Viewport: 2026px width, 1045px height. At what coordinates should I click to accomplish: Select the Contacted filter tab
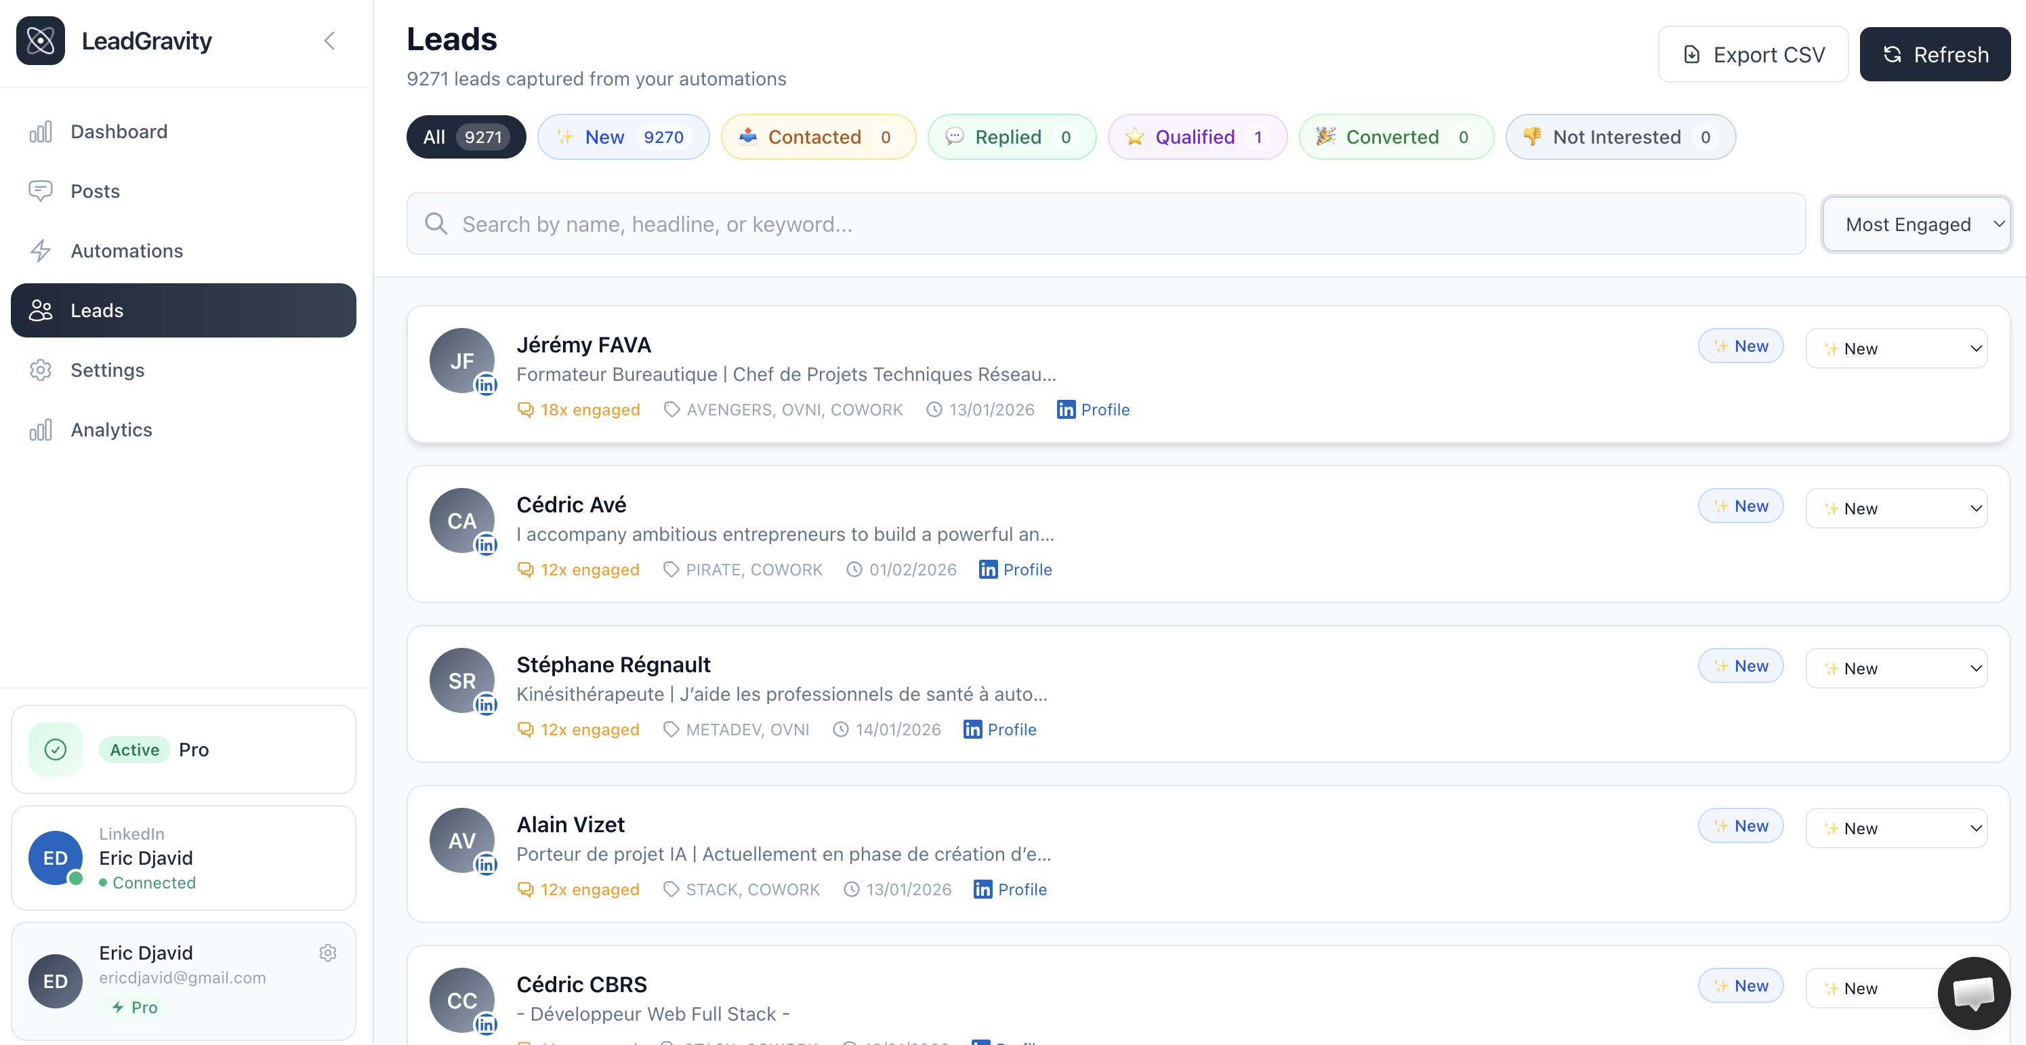tap(817, 137)
